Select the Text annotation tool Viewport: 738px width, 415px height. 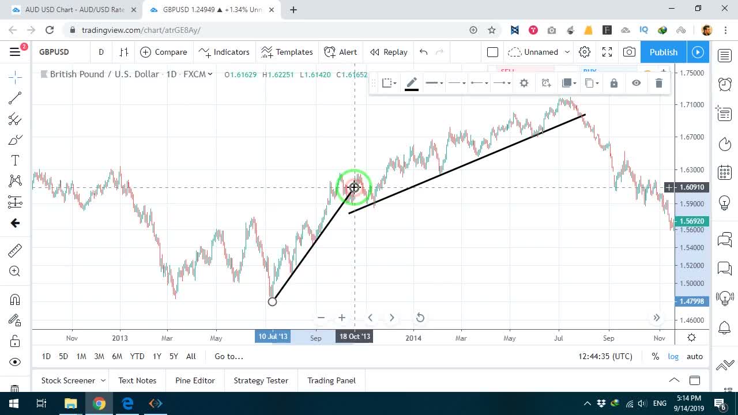click(x=15, y=160)
